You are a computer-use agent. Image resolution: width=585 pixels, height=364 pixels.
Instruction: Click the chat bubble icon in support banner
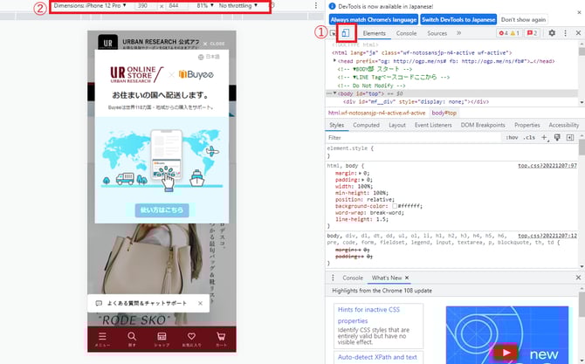coord(99,303)
